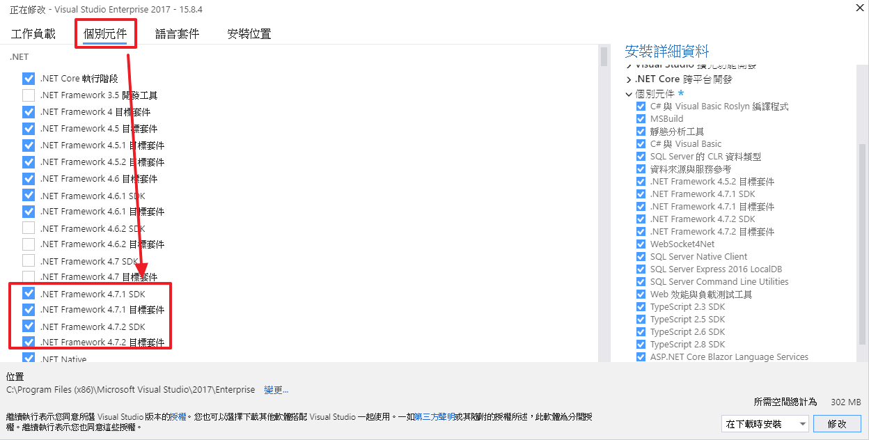
Task: Disable ASP.NET Core Blazor Language Services
Action: (x=641, y=356)
